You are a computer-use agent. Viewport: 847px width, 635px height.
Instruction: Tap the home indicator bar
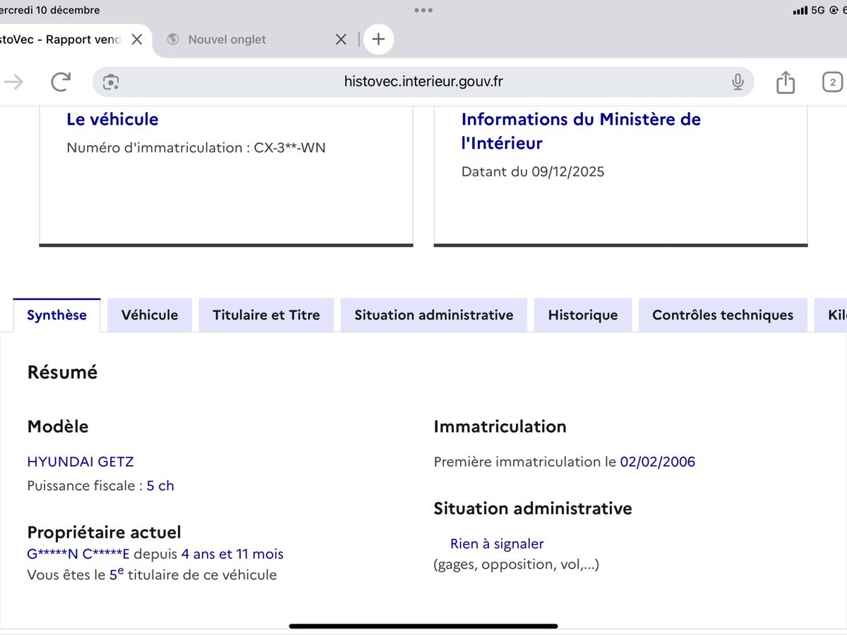pyautogui.click(x=423, y=626)
